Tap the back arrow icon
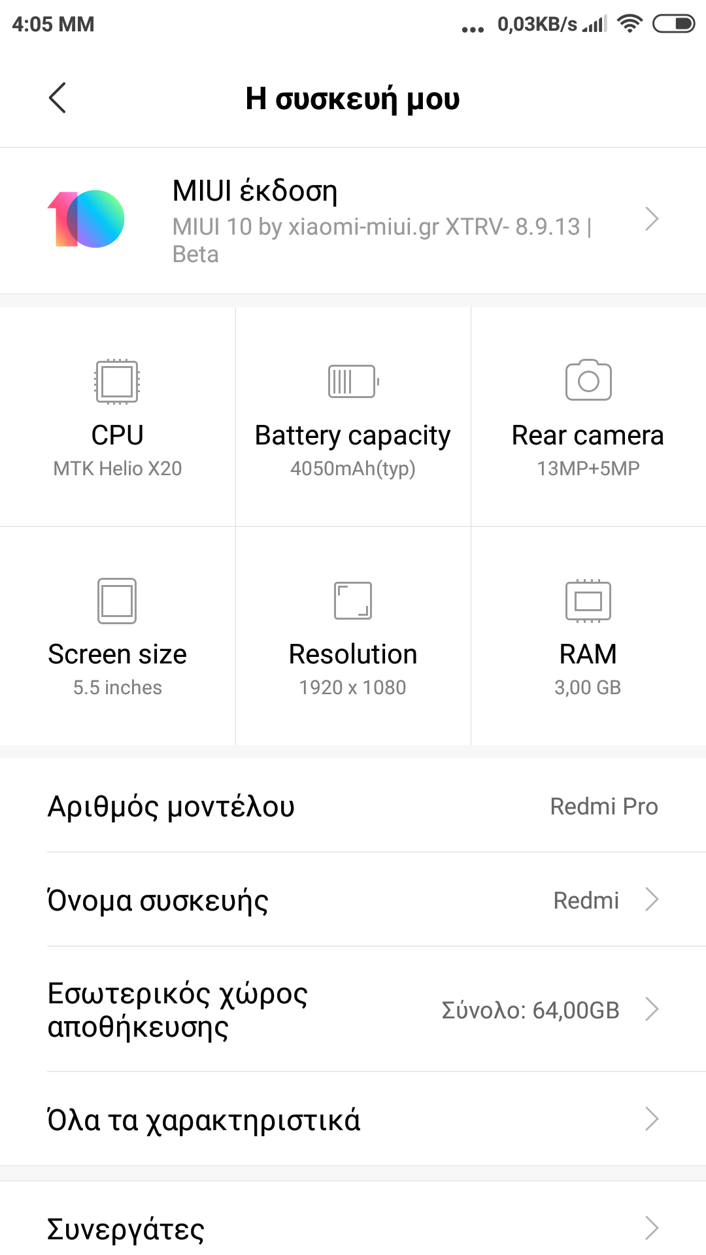Viewport: 706px width, 1255px height. [58, 98]
